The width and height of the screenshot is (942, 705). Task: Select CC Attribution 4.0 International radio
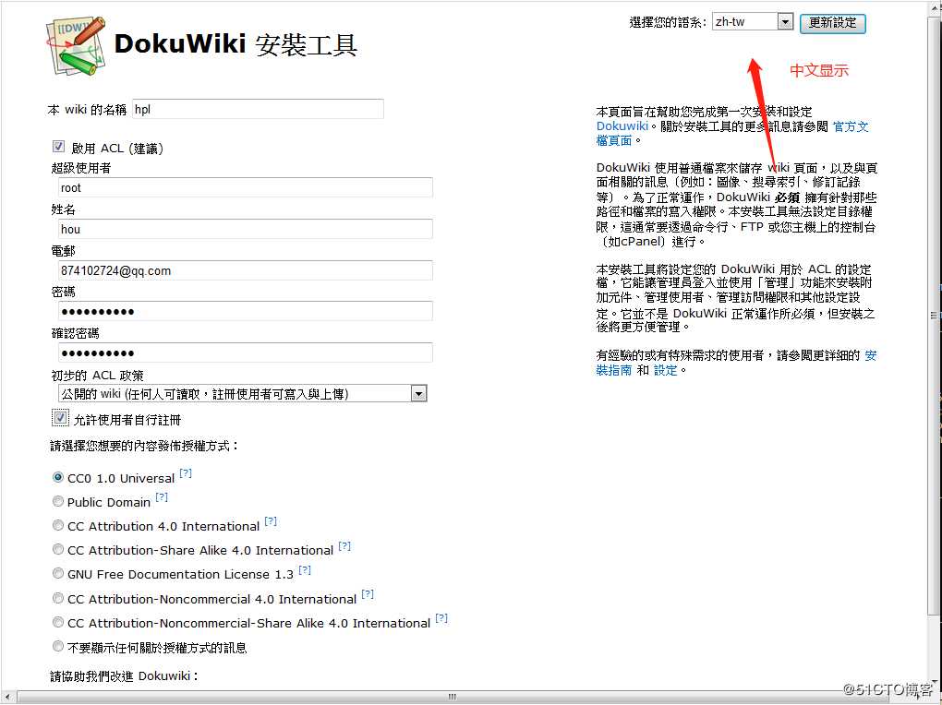click(x=57, y=525)
